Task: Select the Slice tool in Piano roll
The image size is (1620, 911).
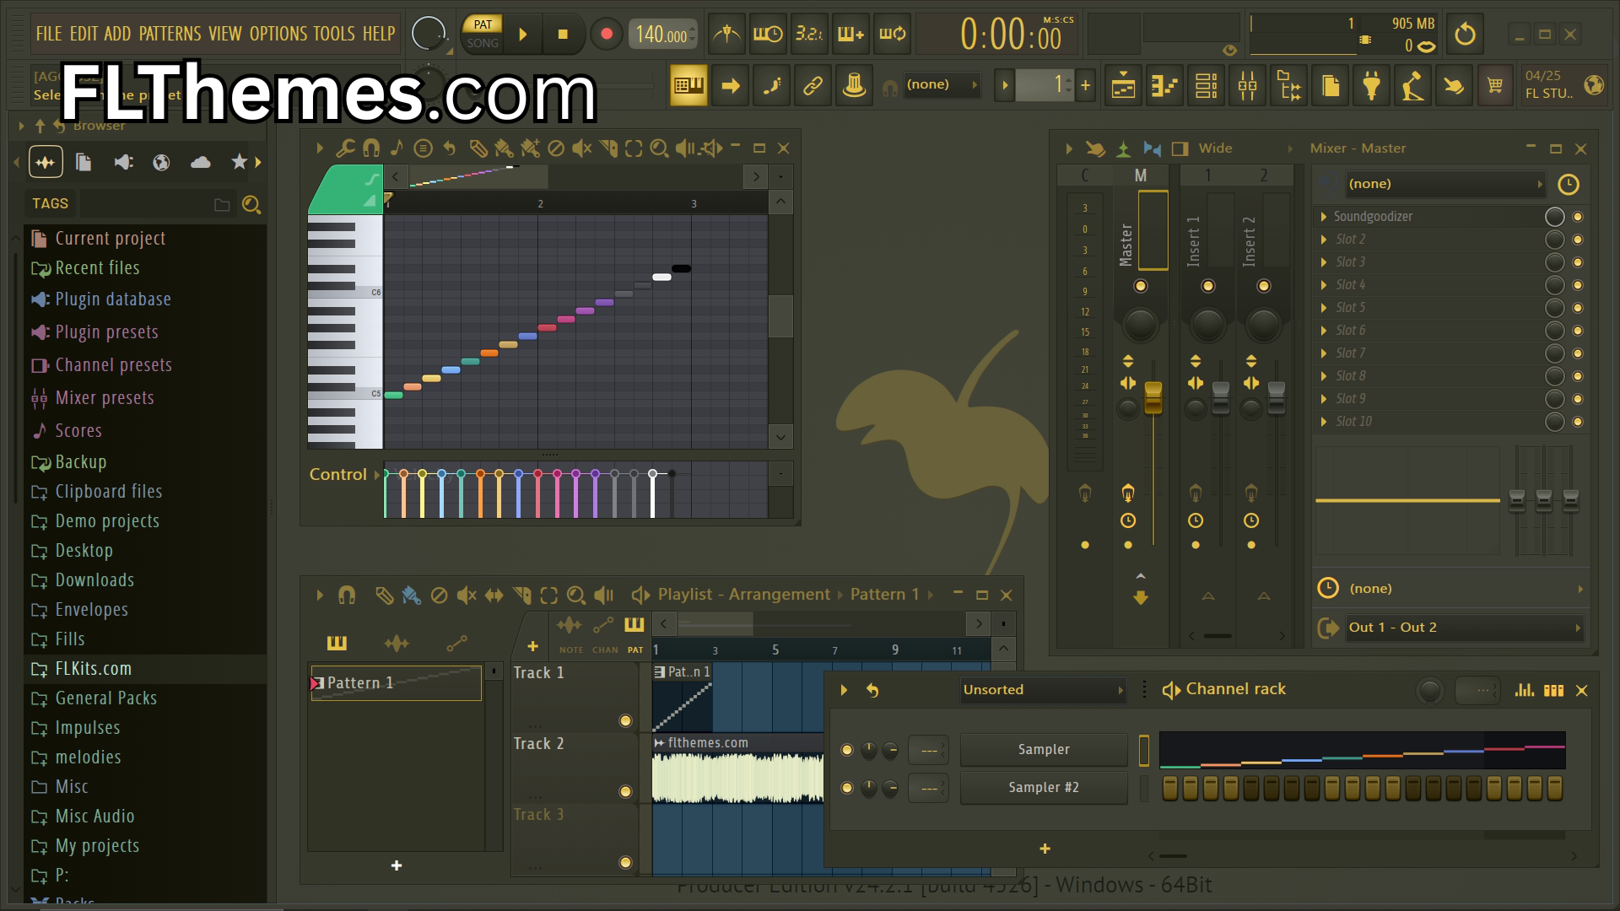Action: click(608, 148)
